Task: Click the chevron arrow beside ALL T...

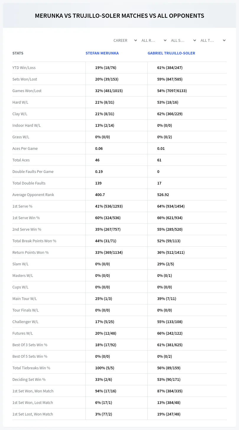Action: [224, 40]
